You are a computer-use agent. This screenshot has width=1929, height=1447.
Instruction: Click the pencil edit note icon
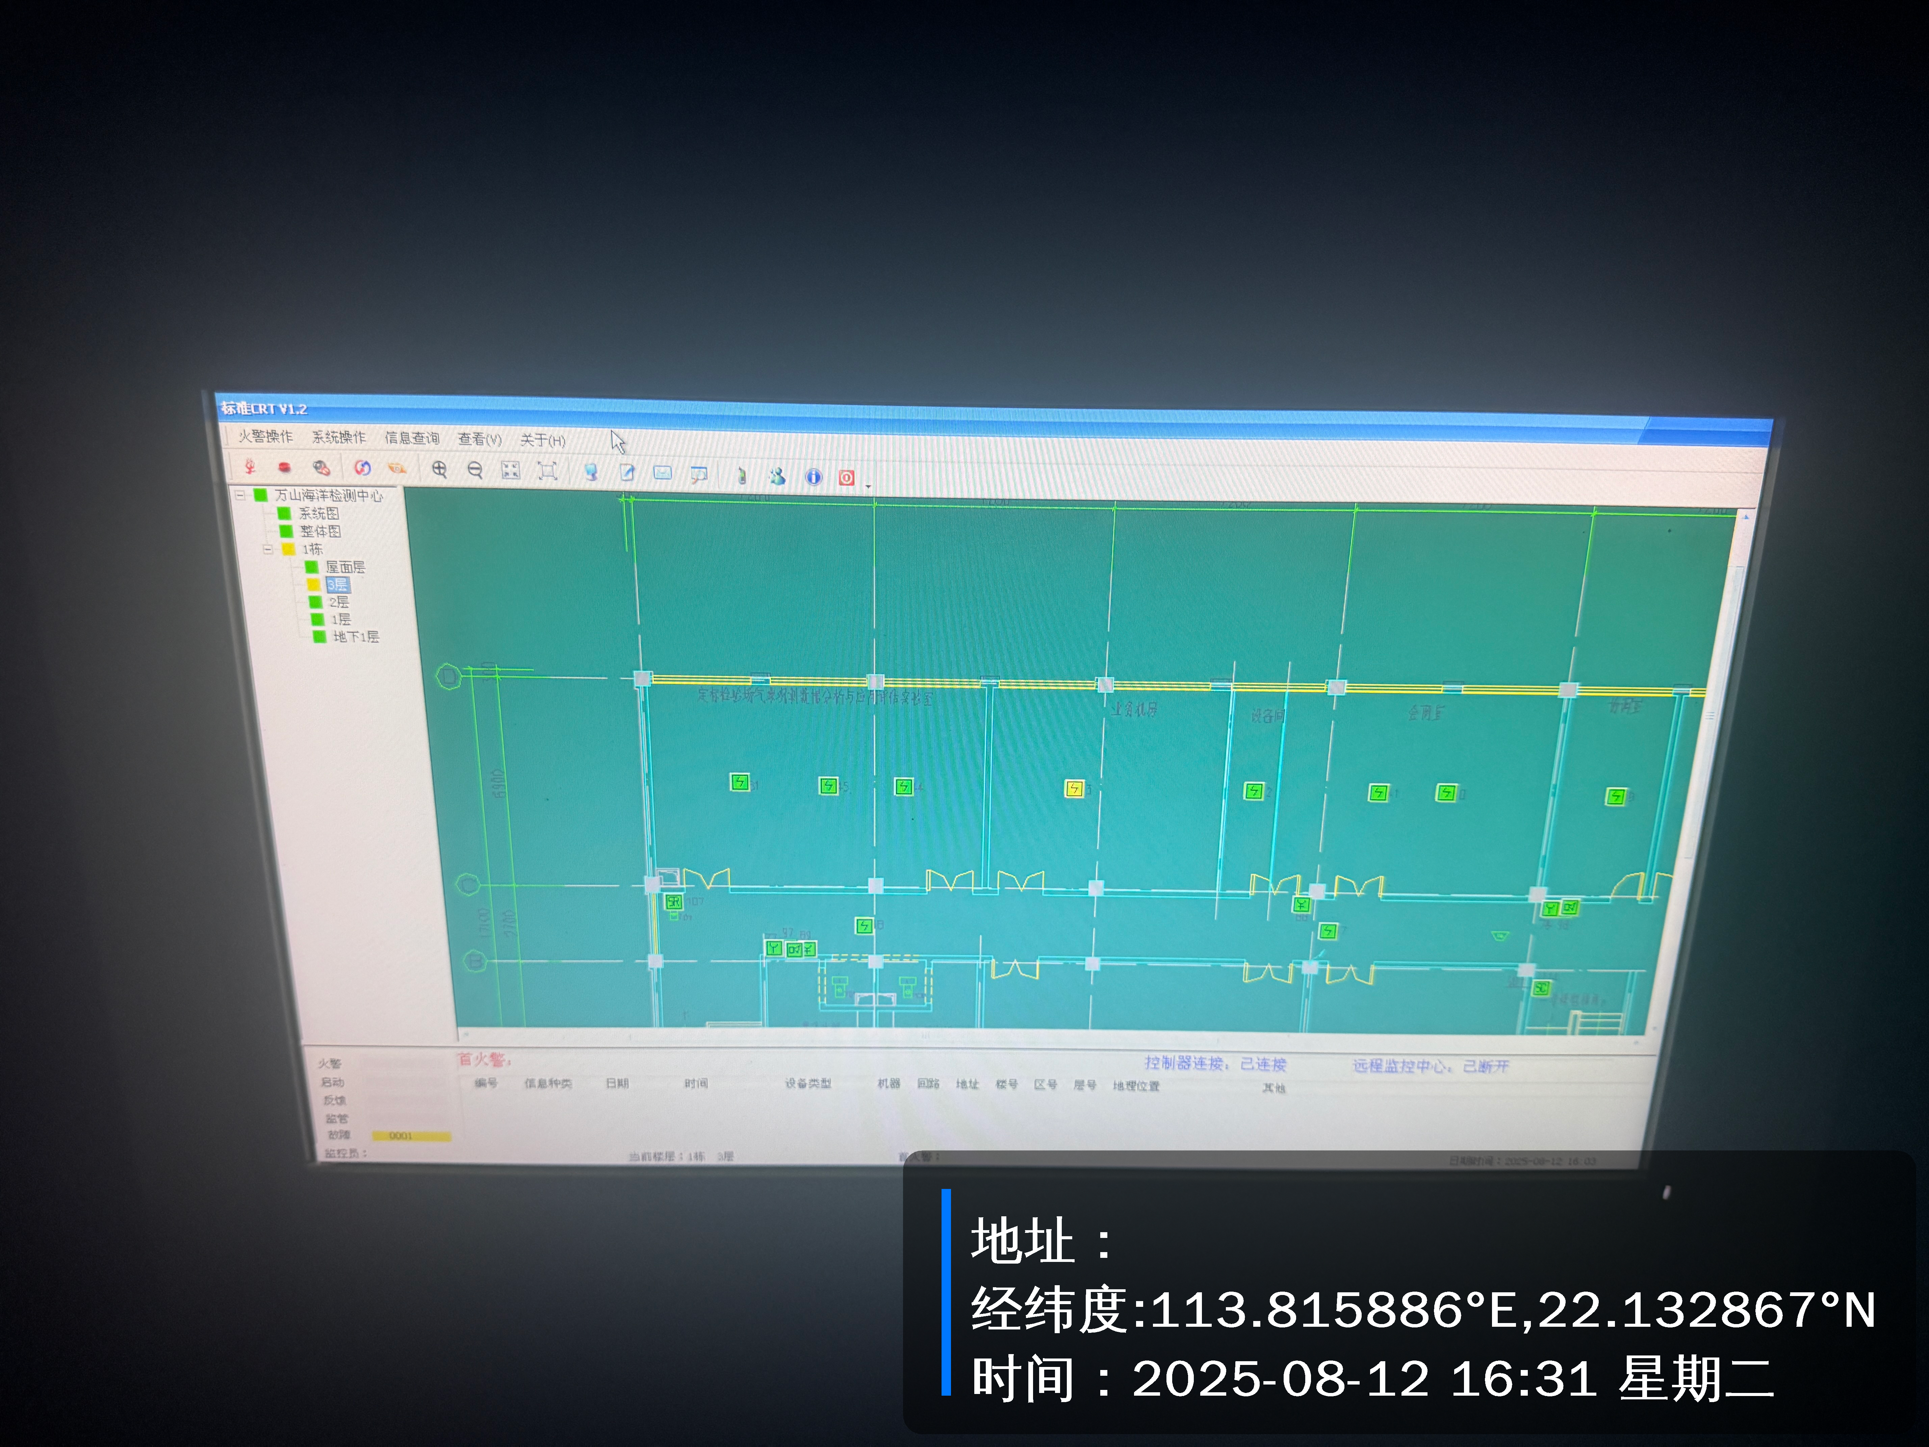tap(627, 474)
